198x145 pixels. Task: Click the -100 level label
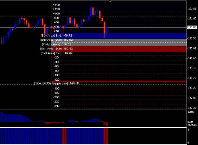click(56, 75)
